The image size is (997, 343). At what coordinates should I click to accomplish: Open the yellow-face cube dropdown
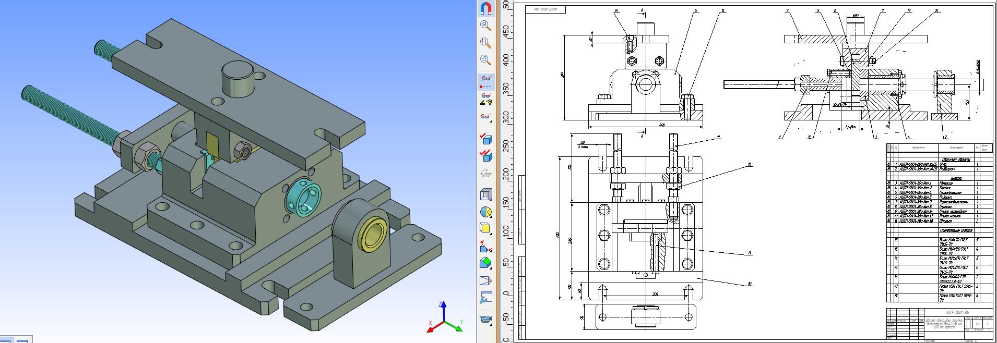point(486,228)
